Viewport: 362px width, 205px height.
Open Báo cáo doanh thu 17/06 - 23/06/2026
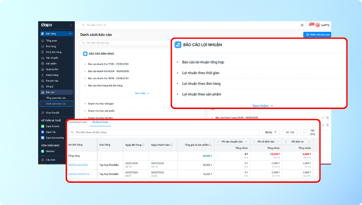108,64
